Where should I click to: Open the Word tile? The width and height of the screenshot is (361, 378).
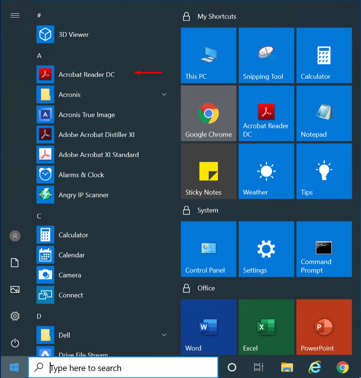(208, 327)
